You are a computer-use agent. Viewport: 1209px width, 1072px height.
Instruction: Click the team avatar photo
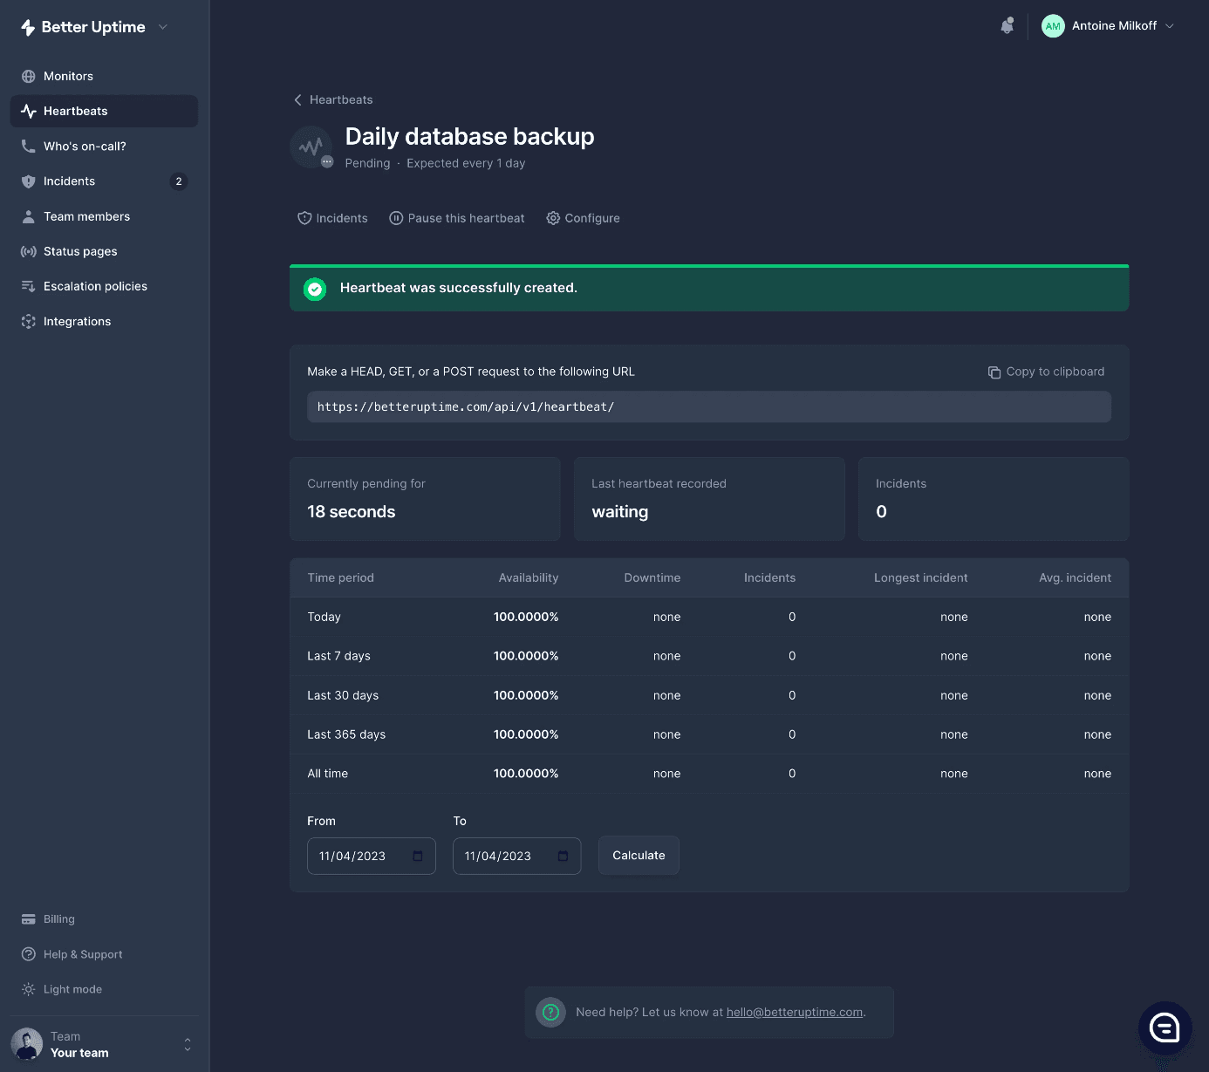click(27, 1044)
